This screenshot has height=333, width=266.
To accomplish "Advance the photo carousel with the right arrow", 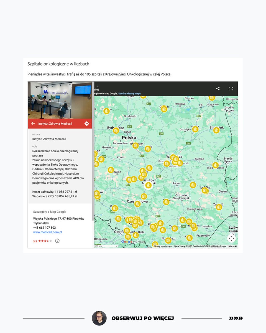I will [89, 98].
